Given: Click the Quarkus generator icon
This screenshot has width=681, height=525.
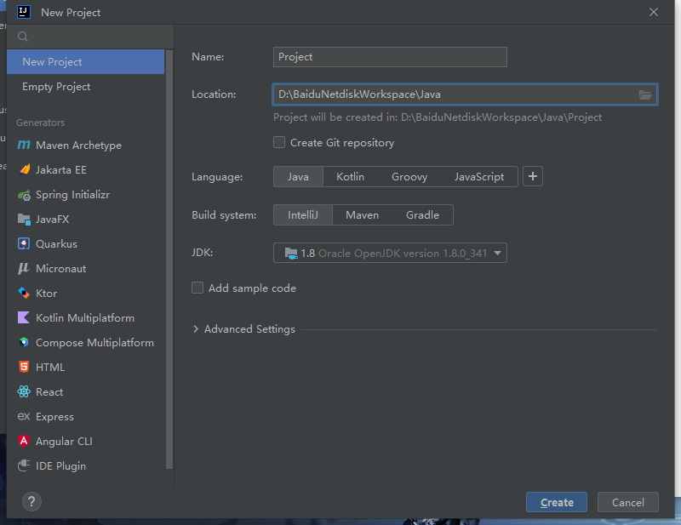Looking at the screenshot, I should coord(24,244).
